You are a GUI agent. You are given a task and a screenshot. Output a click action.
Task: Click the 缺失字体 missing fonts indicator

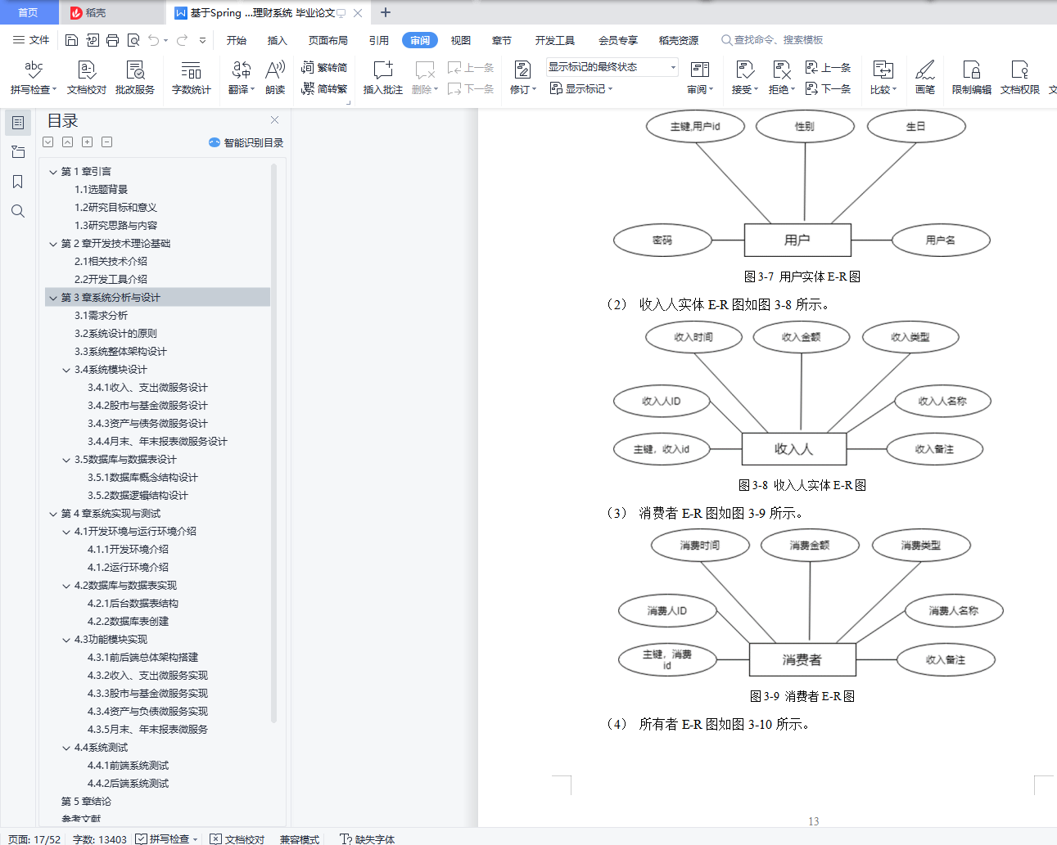coord(368,839)
